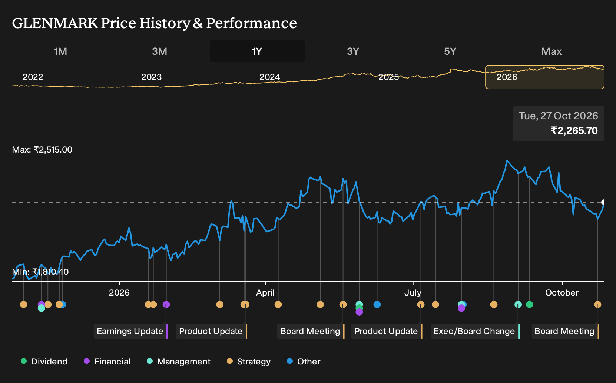This screenshot has width=616, height=383.
Task: Open the Board Meeting label below the April–July span
Action: [311, 331]
